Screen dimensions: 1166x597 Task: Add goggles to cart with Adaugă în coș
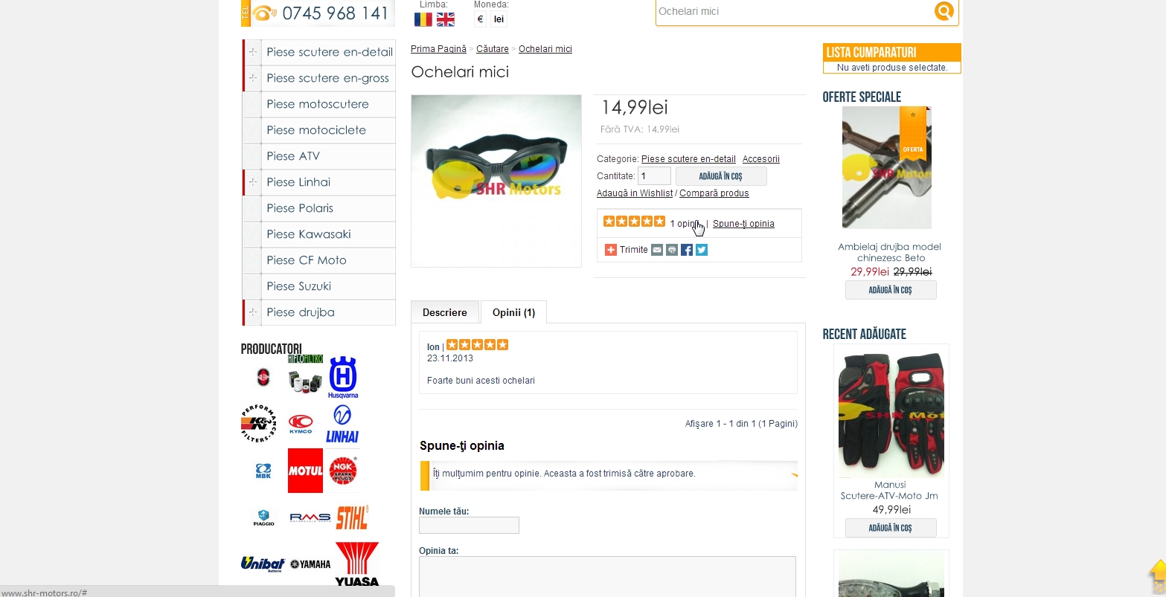(x=721, y=176)
